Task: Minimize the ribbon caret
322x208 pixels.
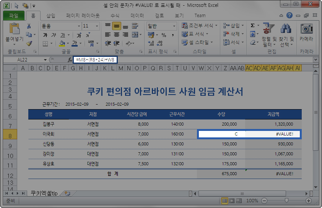Action: (281, 16)
